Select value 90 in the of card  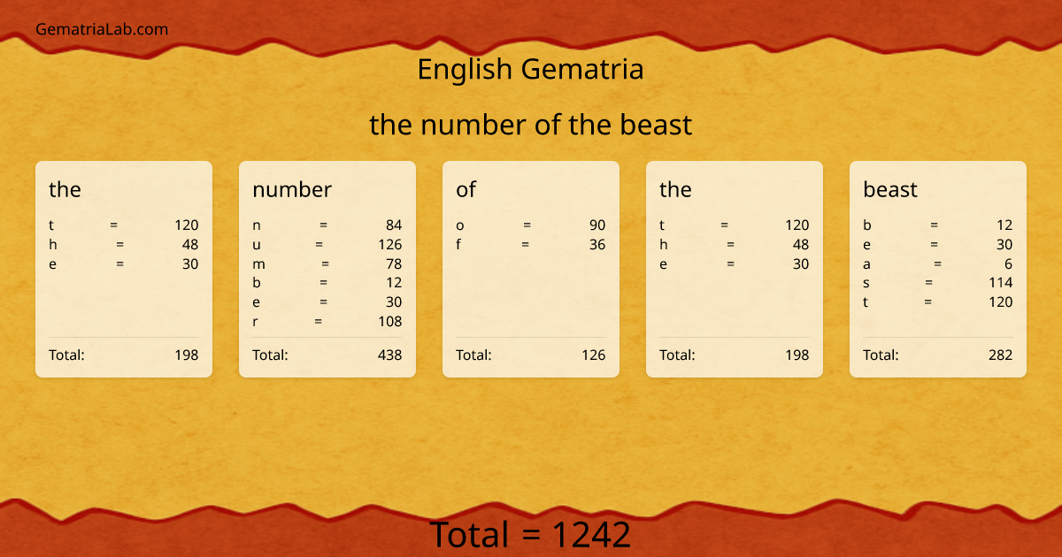(x=597, y=225)
